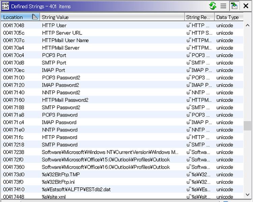Image resolution: width=253 pixels, height=202 pixels.
Task: Select the Windows NT CurrentVersion registry string
Action: tap(110, 152)
